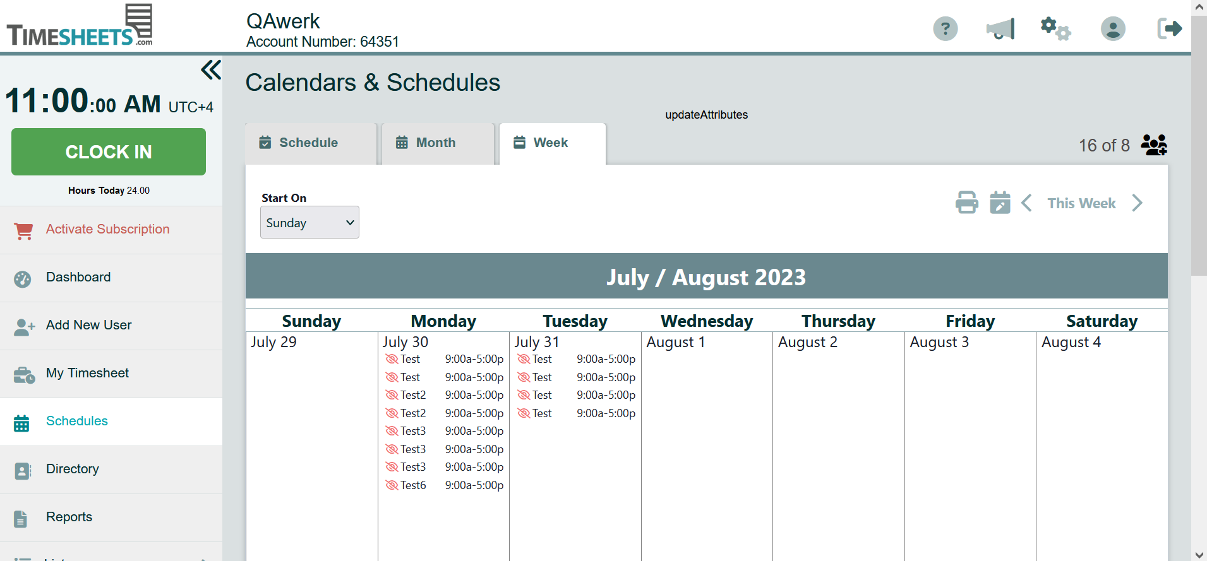Click the log out arrow icon
This screenshot has width=1207, height=561.
coord(1169,28)
